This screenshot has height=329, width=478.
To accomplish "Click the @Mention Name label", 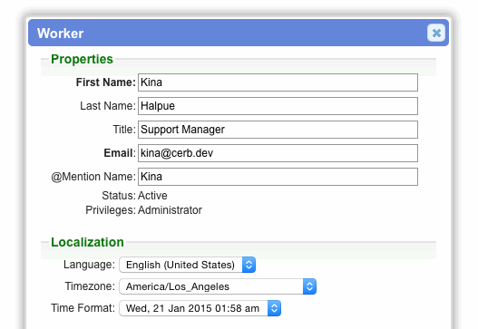I will pos(93,177).
